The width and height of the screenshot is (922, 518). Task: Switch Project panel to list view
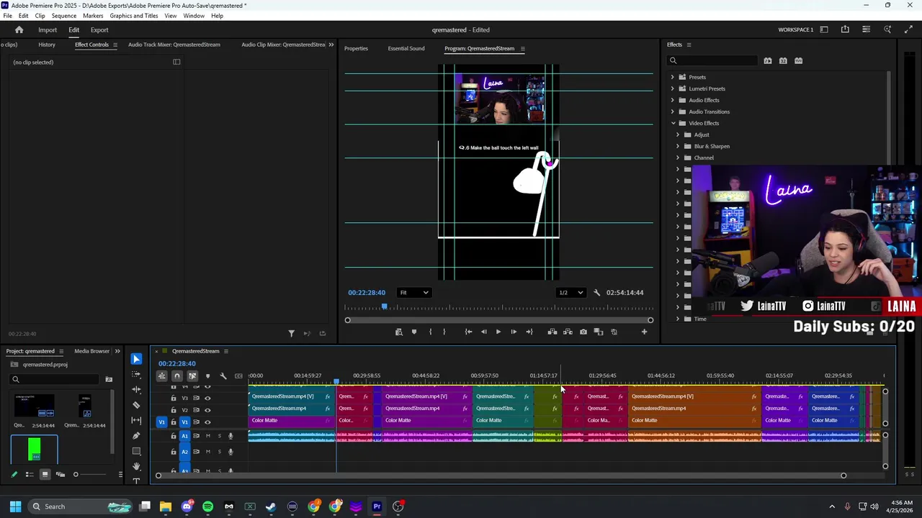click(30, 474)
